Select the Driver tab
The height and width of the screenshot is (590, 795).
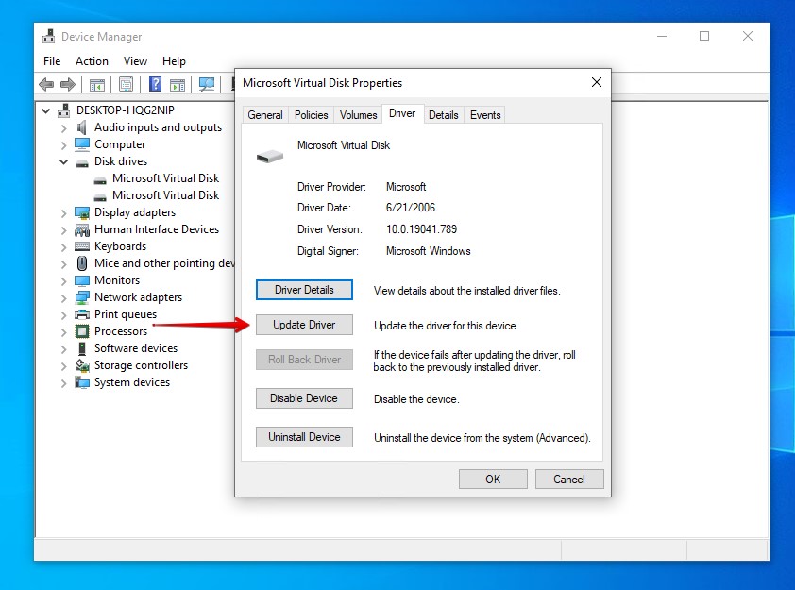[402, 113]
